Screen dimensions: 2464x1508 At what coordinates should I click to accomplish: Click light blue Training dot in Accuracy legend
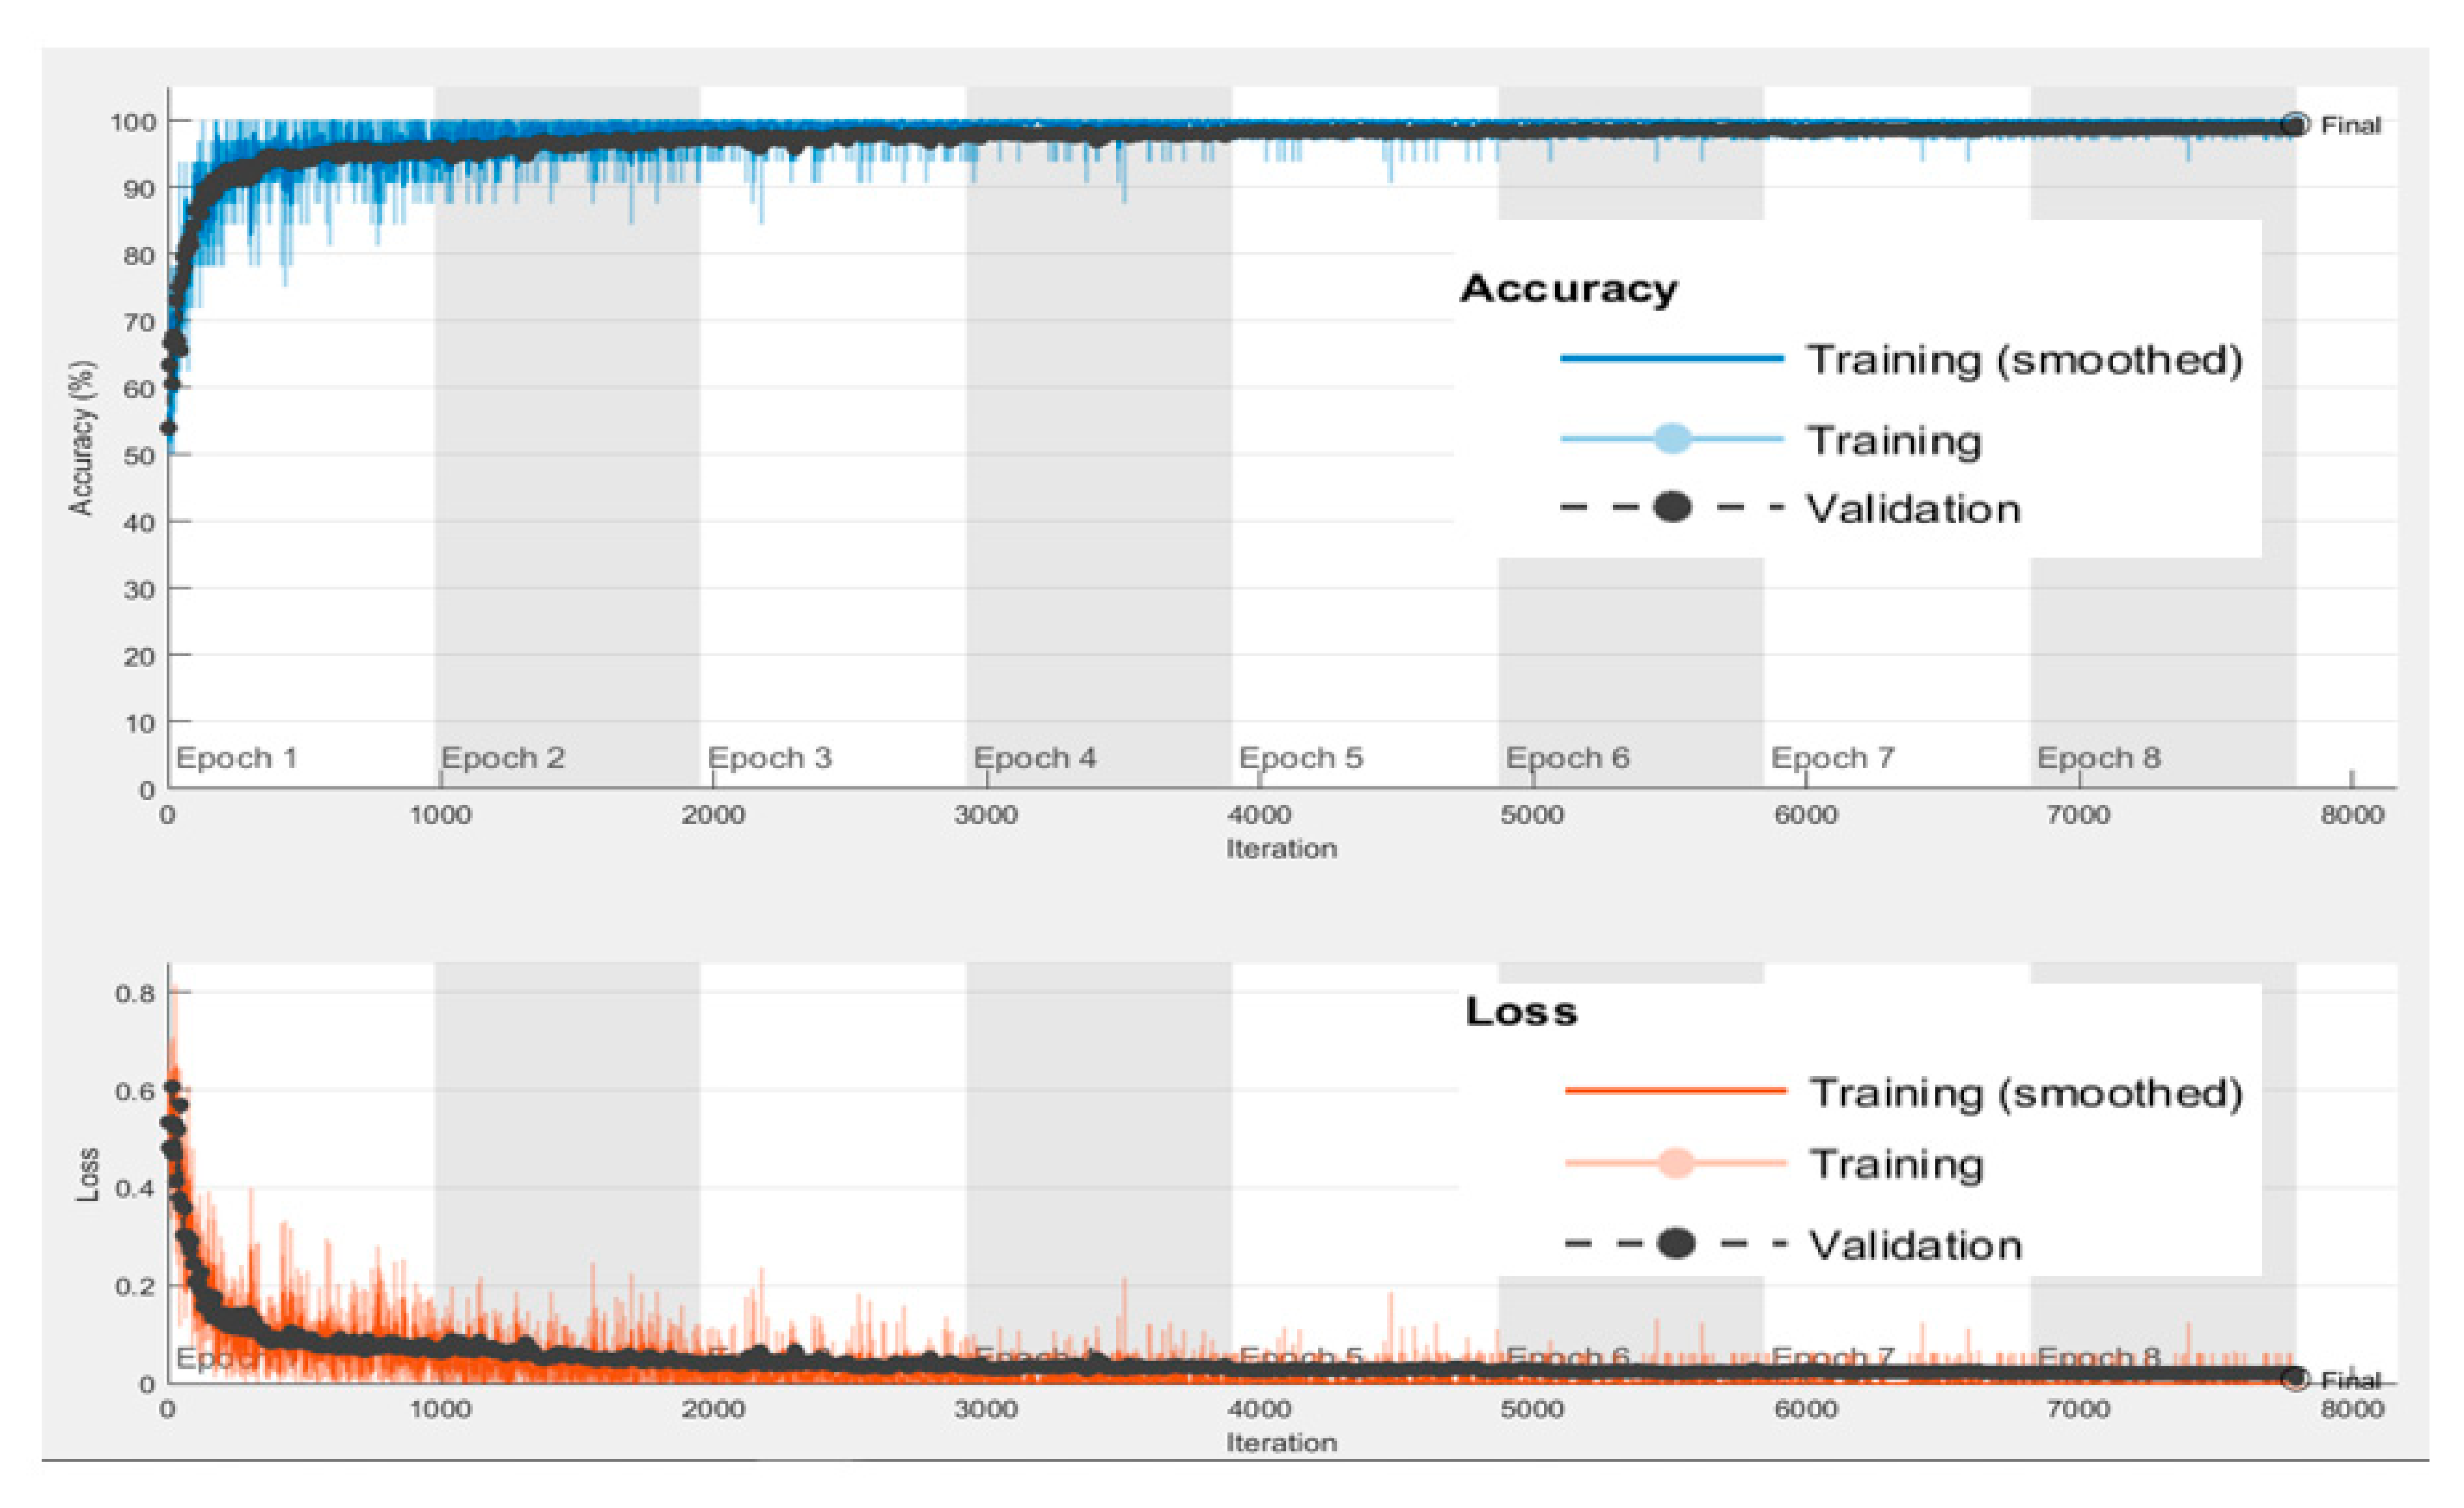(1672, 438)
